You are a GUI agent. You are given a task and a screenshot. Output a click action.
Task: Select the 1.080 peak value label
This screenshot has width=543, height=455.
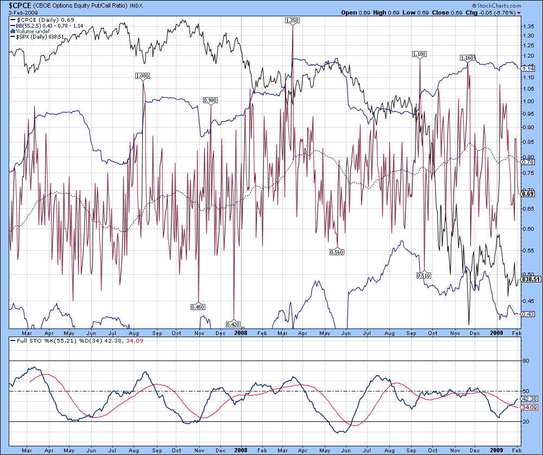pos(143,76)
